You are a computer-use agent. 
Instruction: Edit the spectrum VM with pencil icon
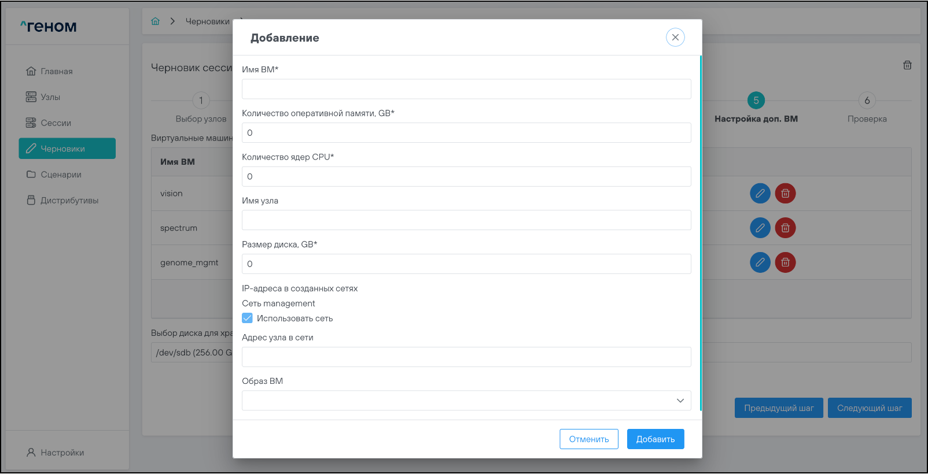pos(760,228)
